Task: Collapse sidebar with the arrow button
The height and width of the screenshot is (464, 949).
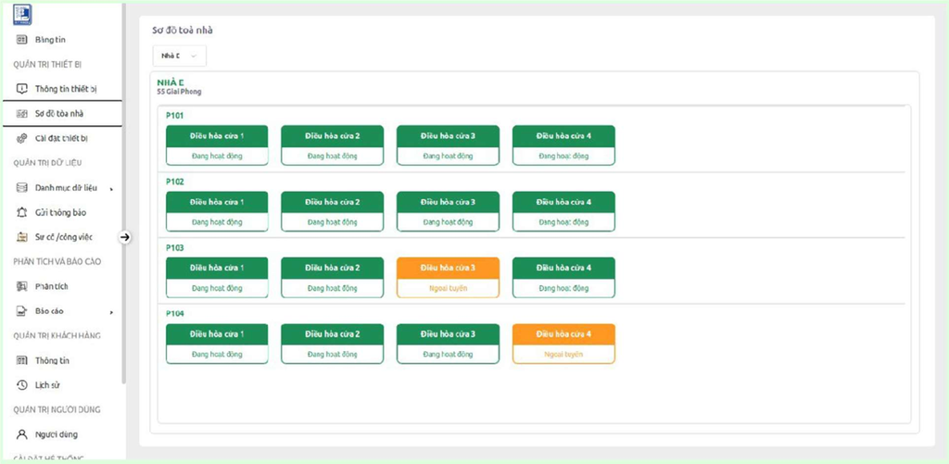Action: tap(125, 237)
